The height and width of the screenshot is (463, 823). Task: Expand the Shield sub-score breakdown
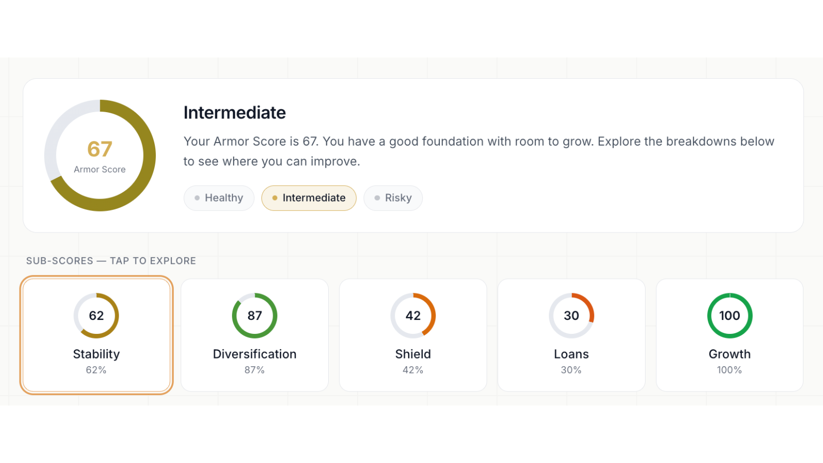tap(413, 334)
